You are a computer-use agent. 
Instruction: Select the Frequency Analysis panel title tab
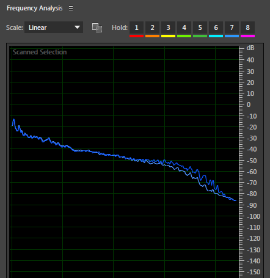coord(35,8)
